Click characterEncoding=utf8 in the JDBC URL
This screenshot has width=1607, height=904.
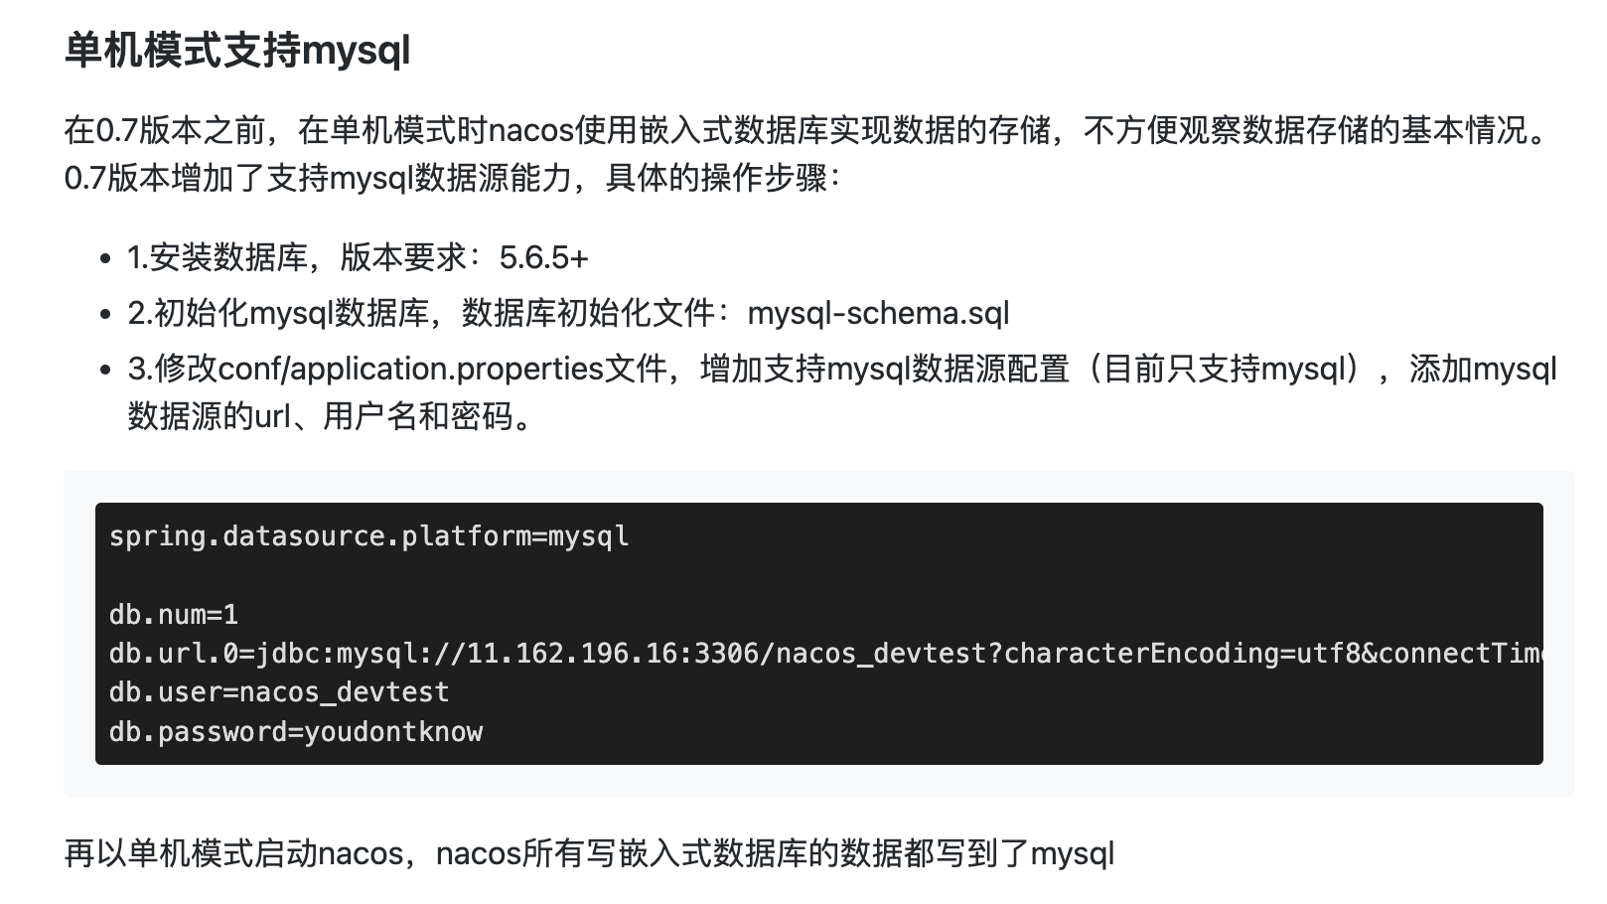pyautogui.click(x=1175, y=654)
